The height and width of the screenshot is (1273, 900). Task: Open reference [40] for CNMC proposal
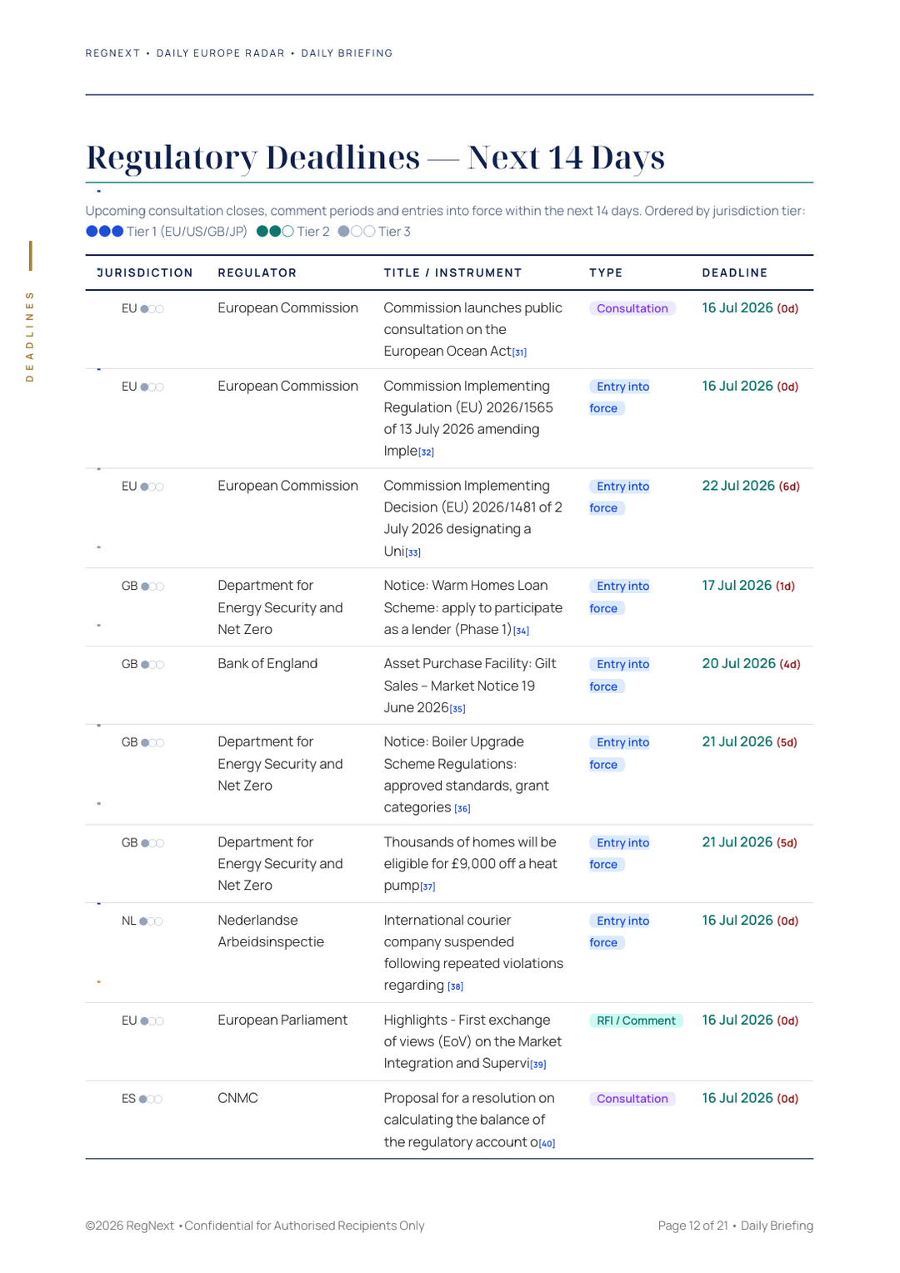pos(547,1143)
